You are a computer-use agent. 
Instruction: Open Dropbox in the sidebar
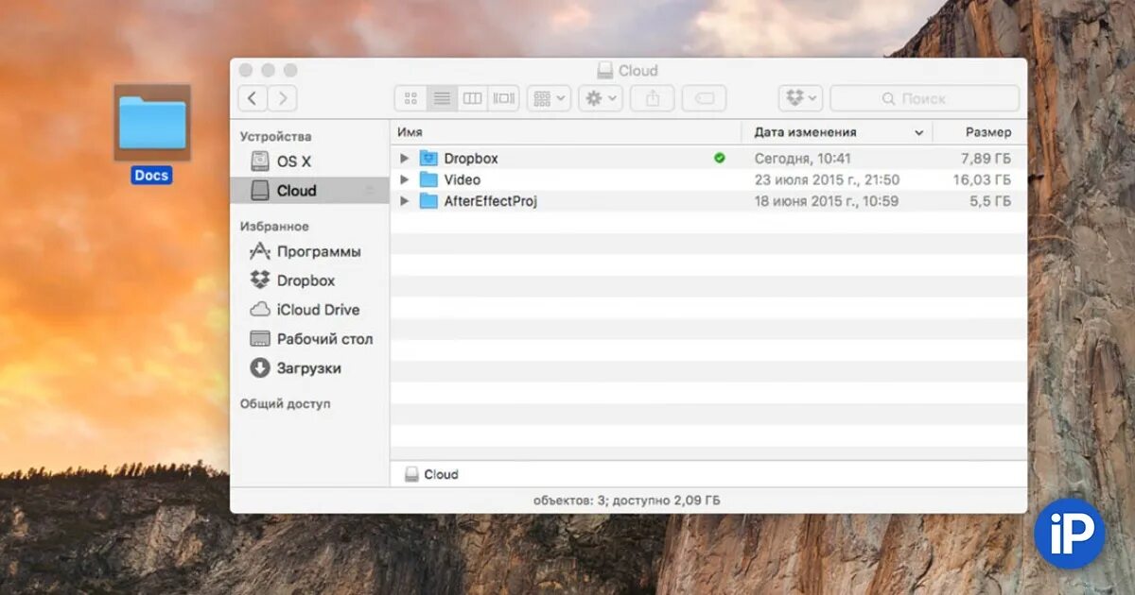310,280
